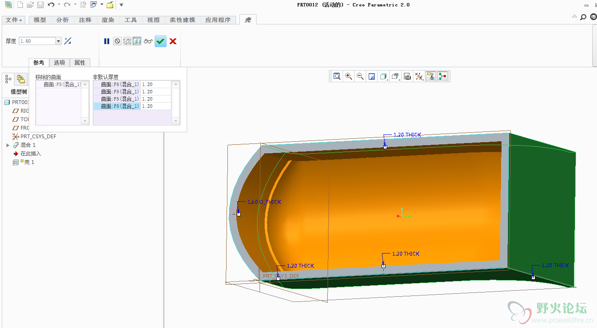Click the Zoom In icon

click(349, 76)
